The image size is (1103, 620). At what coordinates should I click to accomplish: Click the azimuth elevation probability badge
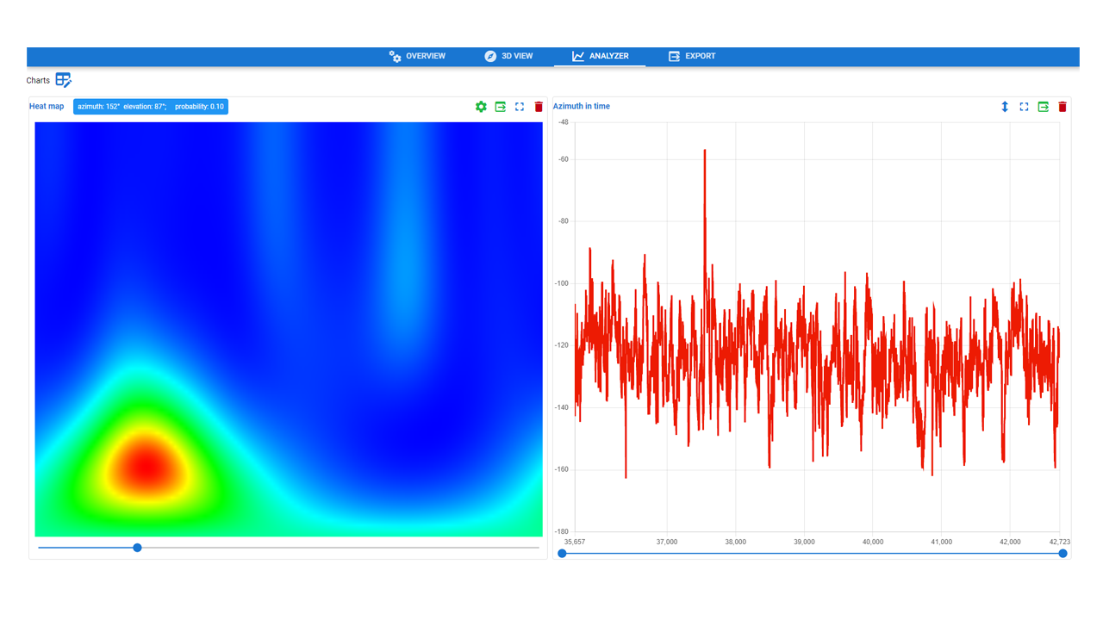(150, 107)
